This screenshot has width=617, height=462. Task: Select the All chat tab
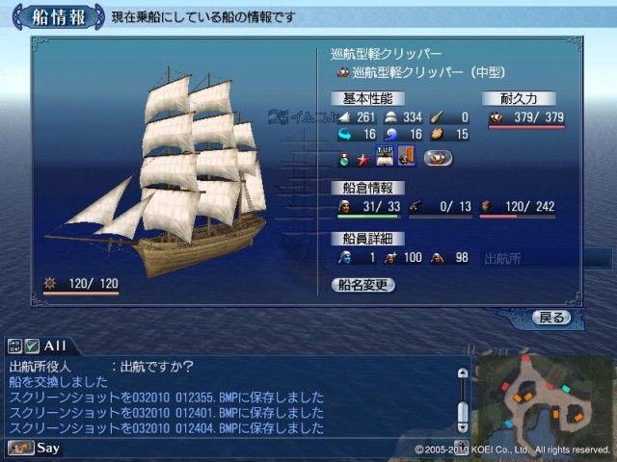click(x=55, y=346)
